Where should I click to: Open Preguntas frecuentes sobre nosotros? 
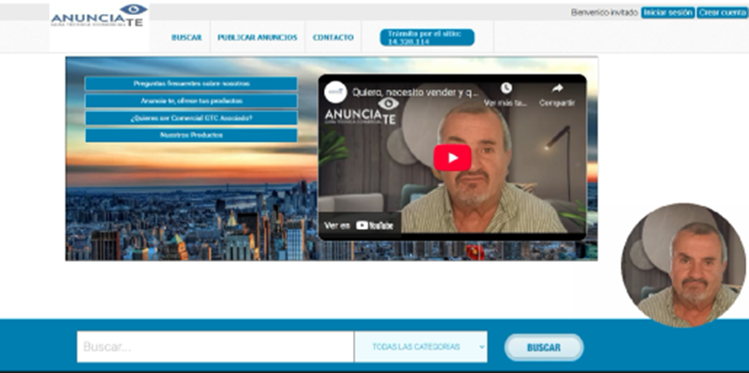pos(191,83)
